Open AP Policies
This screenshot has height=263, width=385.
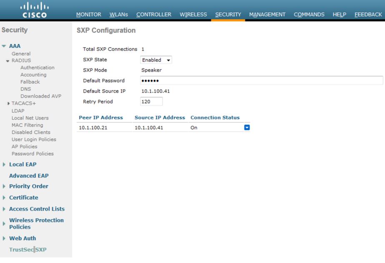click(x=25, y=146)
